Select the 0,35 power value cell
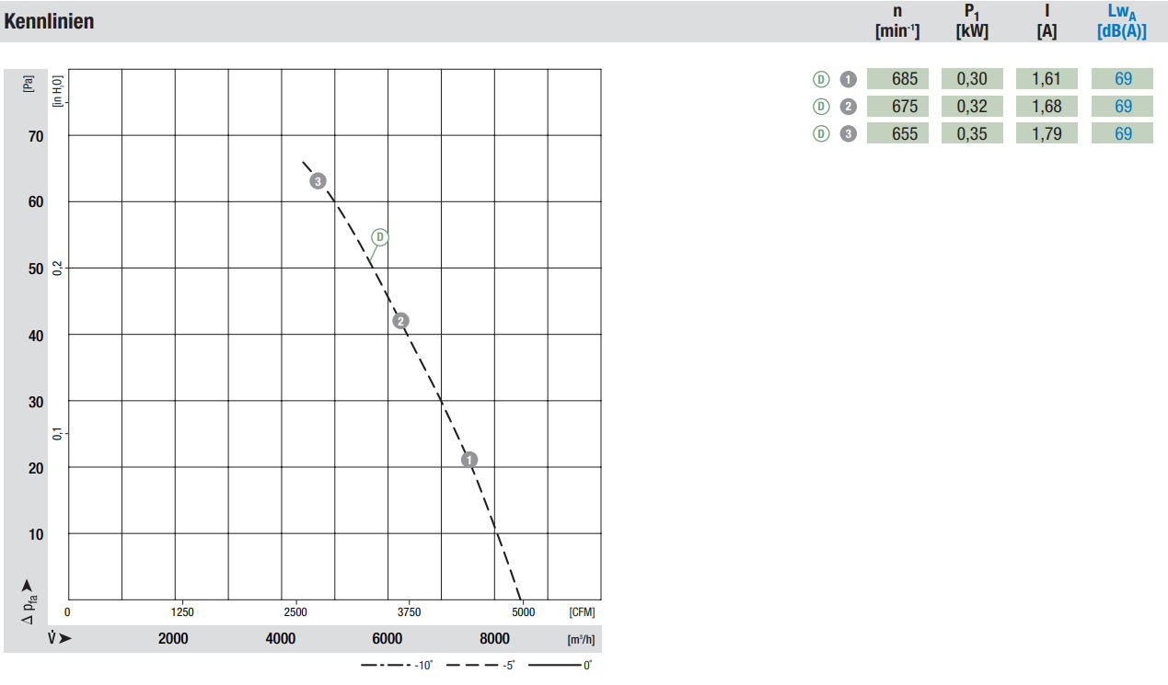 [972, 134]
